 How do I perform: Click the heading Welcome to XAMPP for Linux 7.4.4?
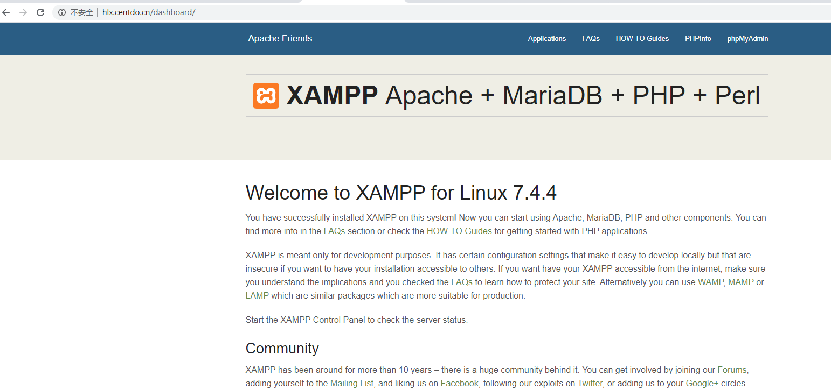click(401, 193)
